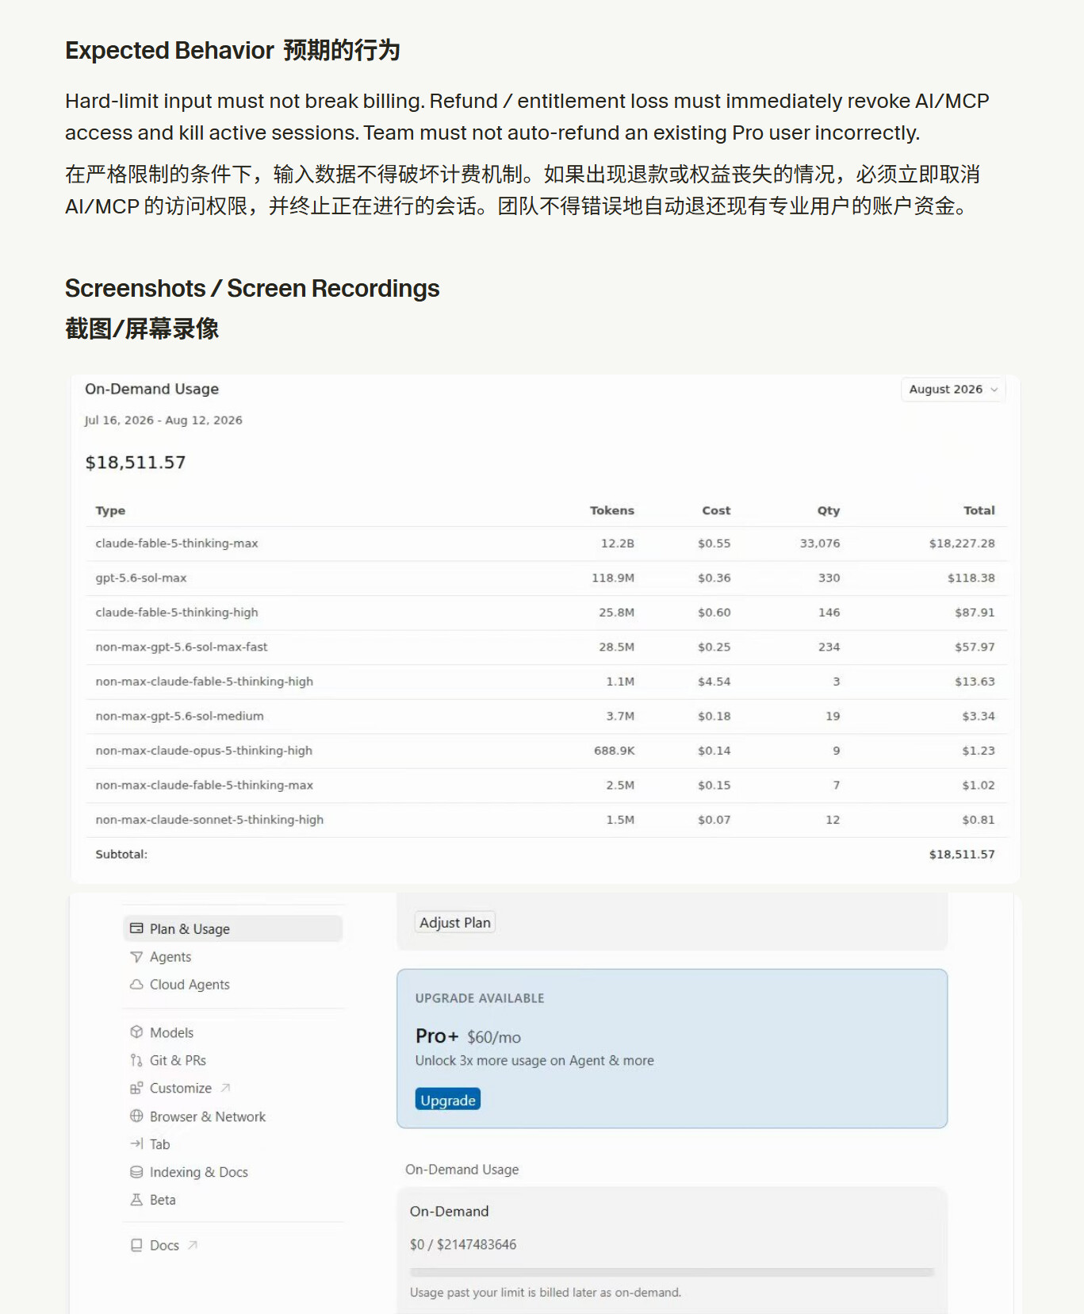Click the external arrow next to Customize

click(225, 1088)
